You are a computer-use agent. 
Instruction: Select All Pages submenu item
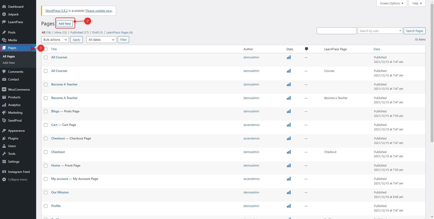pyautogui.click(x=9, y=56)
